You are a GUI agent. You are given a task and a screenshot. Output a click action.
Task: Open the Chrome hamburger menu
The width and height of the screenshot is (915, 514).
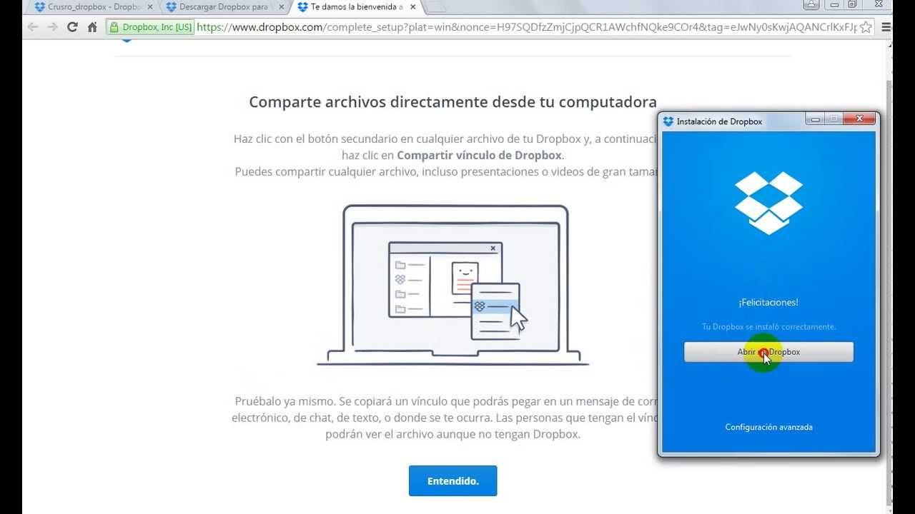[x=887, y=27]
